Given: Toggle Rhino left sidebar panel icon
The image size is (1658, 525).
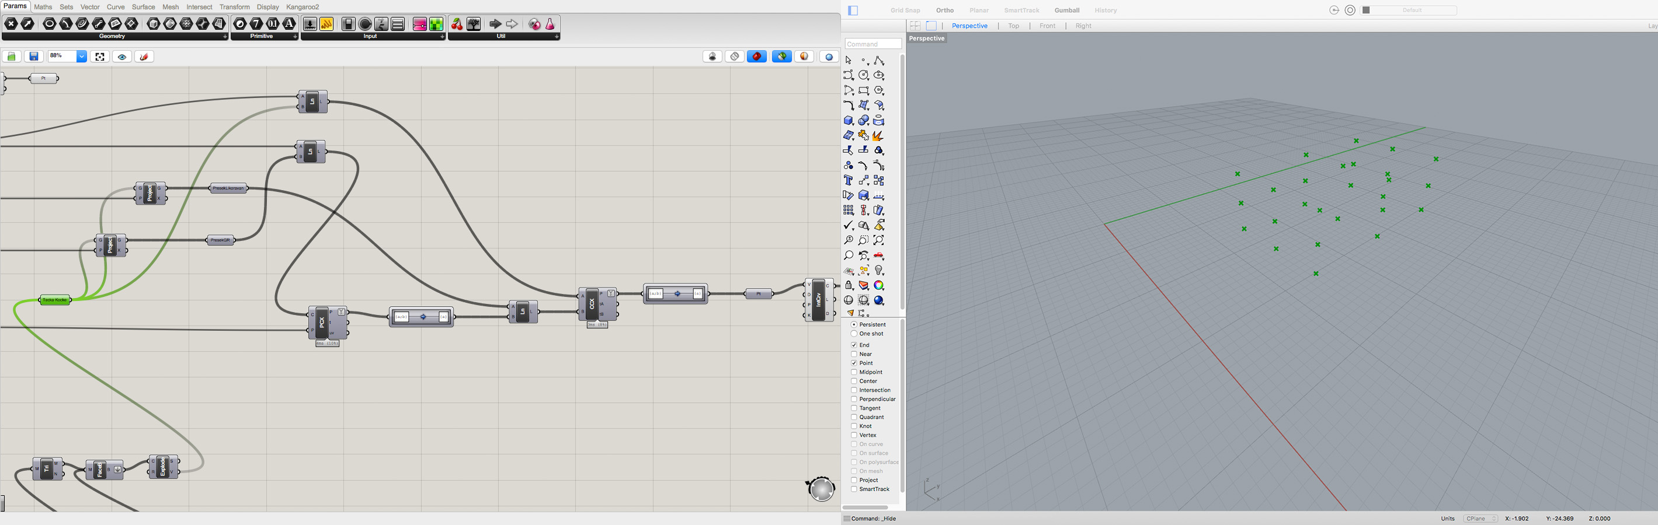Looking at the screenshot, I should (x=853, y=10).
